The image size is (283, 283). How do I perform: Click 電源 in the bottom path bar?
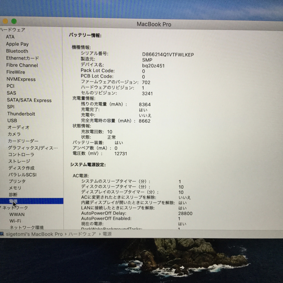tap(107, 234)
